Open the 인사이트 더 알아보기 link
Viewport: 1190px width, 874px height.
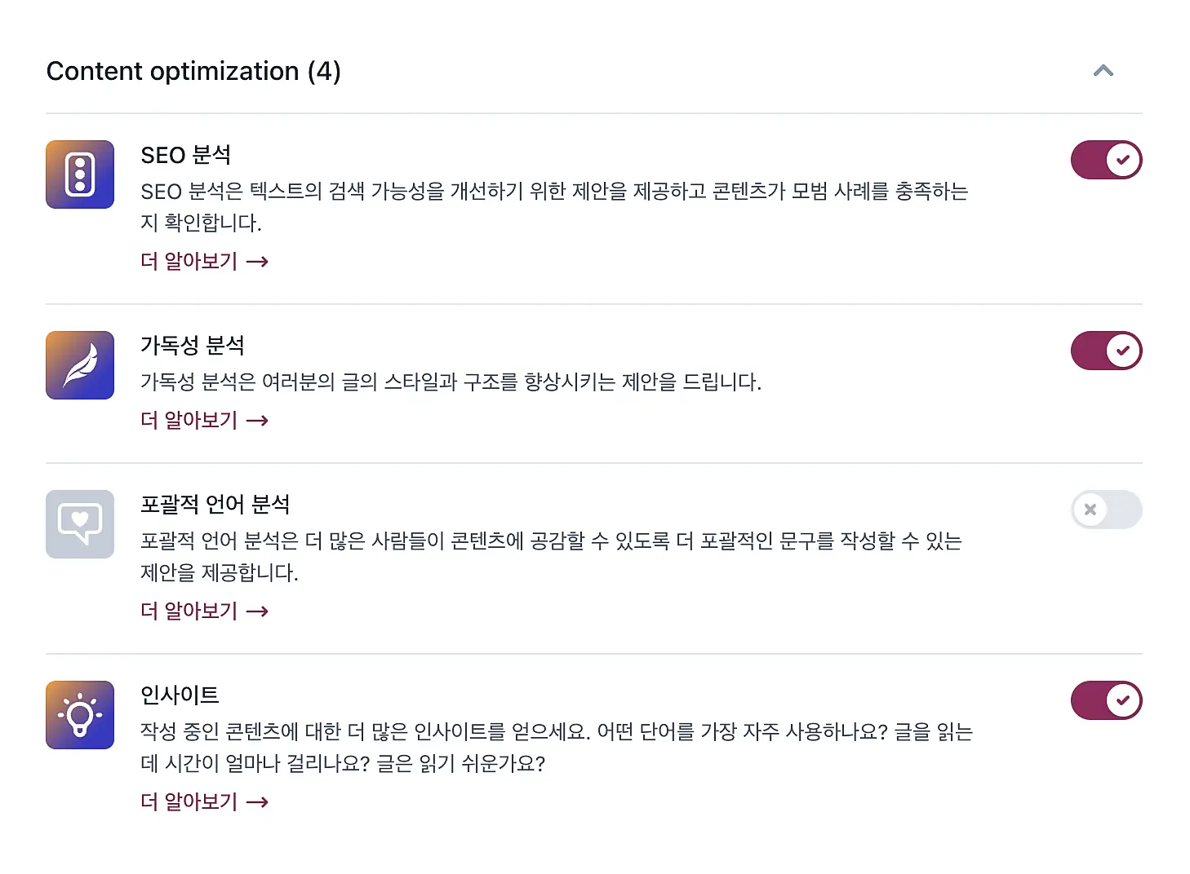point(204,802)
